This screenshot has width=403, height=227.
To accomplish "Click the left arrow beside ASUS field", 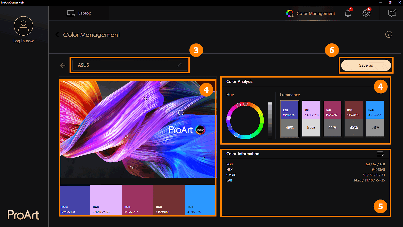I will (63, 65).
